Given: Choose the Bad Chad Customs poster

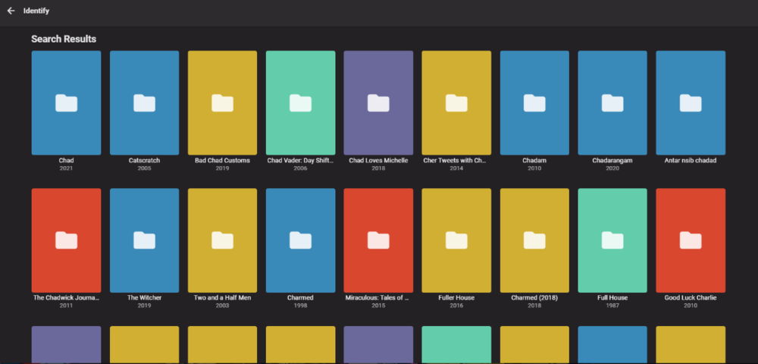Looking at the screenshot, I should (x=222, y=103).
